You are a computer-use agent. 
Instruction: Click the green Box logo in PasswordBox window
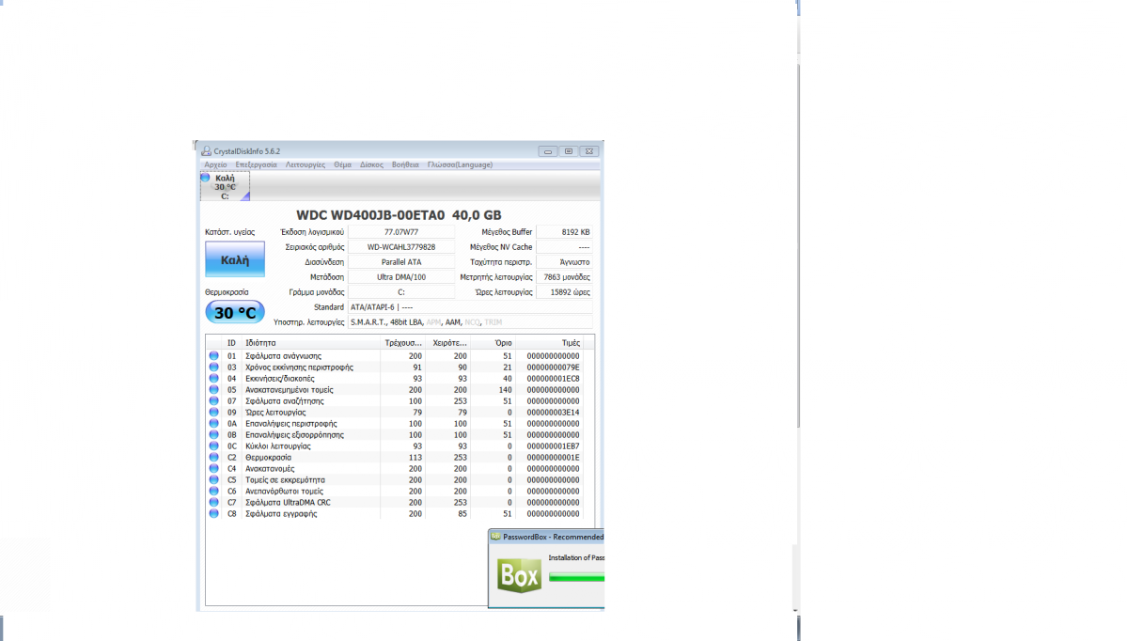pyautogui.click(x=520, y=575)
